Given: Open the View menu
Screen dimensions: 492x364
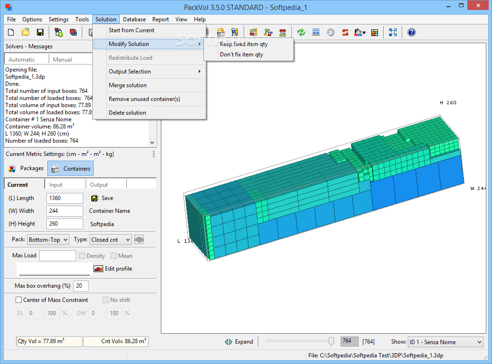Looking at the screenshot, I should [x=181, y=19].
